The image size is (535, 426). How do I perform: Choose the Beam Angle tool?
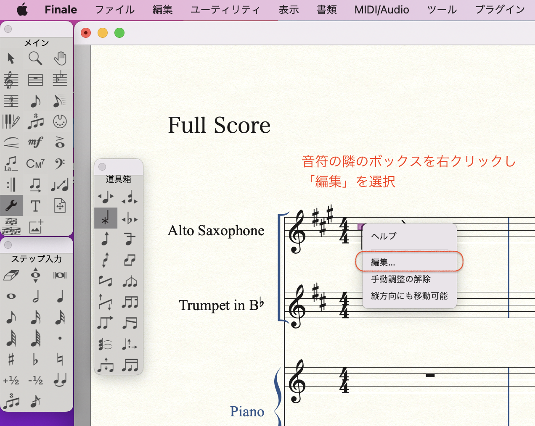click(106, 302)
